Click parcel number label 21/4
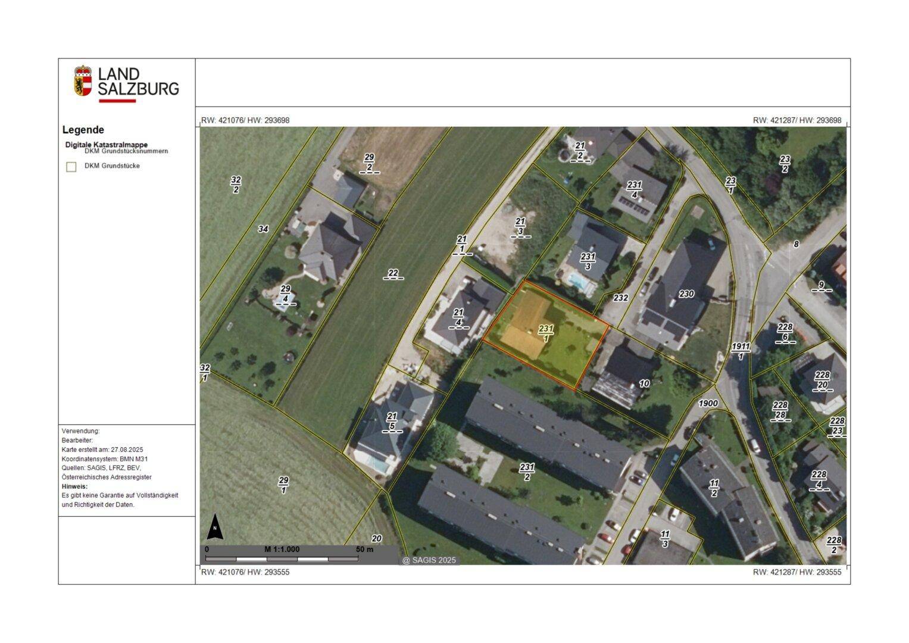This screenshot has height=643, width=909. click(458, 318)
